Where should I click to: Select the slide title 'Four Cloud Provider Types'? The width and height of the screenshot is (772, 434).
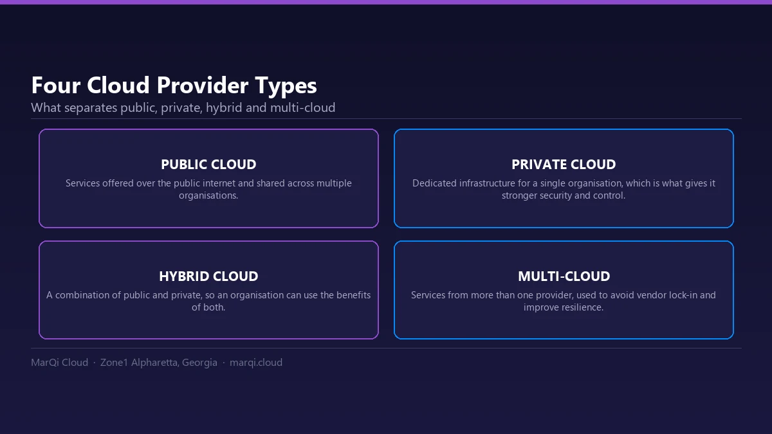tap(174, 86)
